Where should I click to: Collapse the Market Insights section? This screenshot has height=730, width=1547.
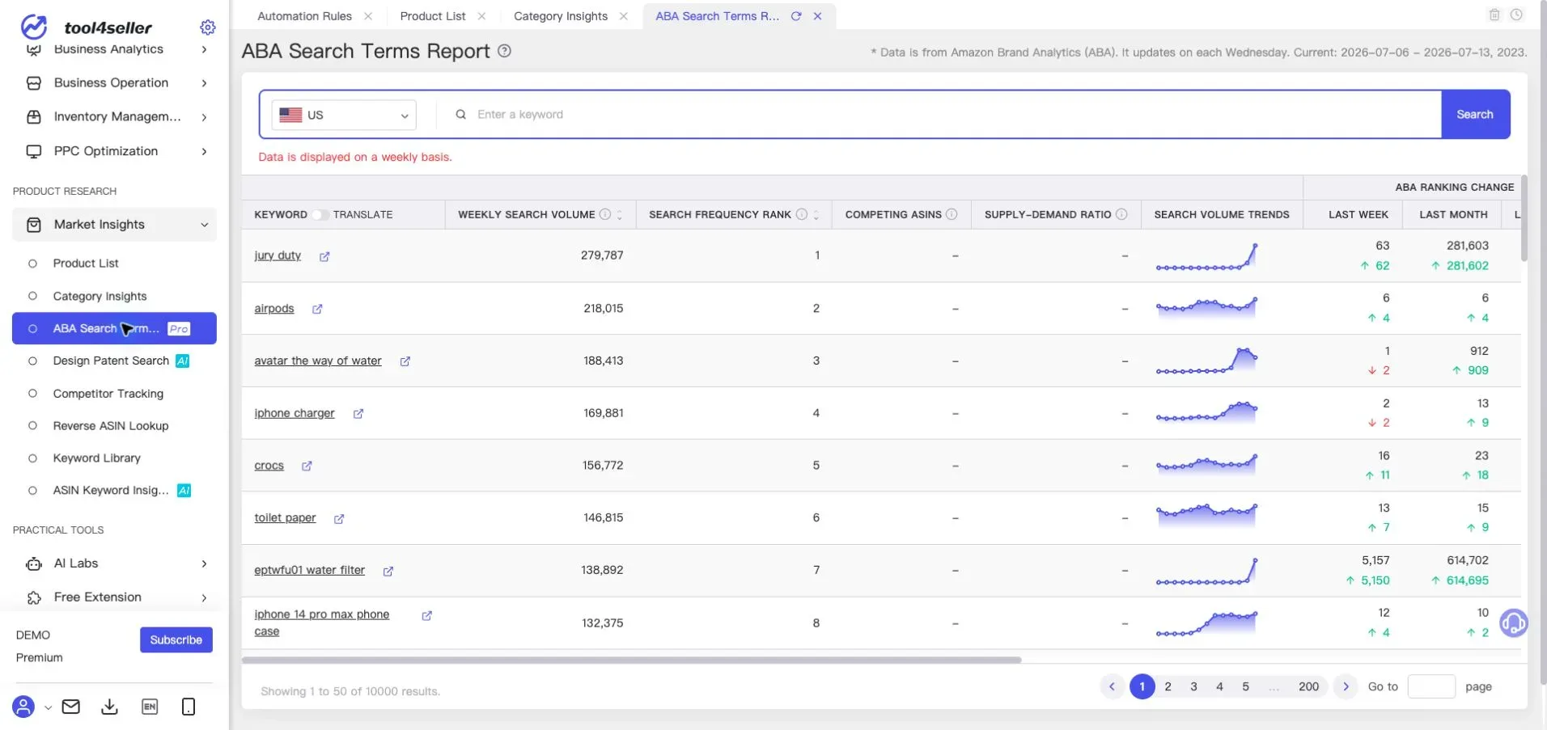tap(114, 225)
